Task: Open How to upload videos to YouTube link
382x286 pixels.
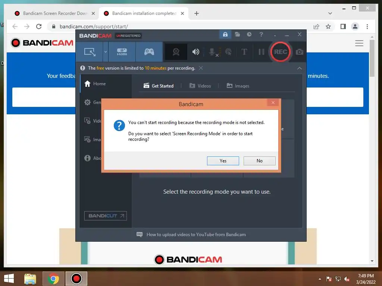Action: (196, 235)
